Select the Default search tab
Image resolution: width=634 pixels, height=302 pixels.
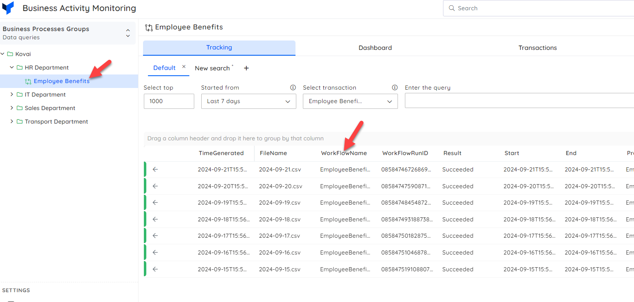[164, 68]
